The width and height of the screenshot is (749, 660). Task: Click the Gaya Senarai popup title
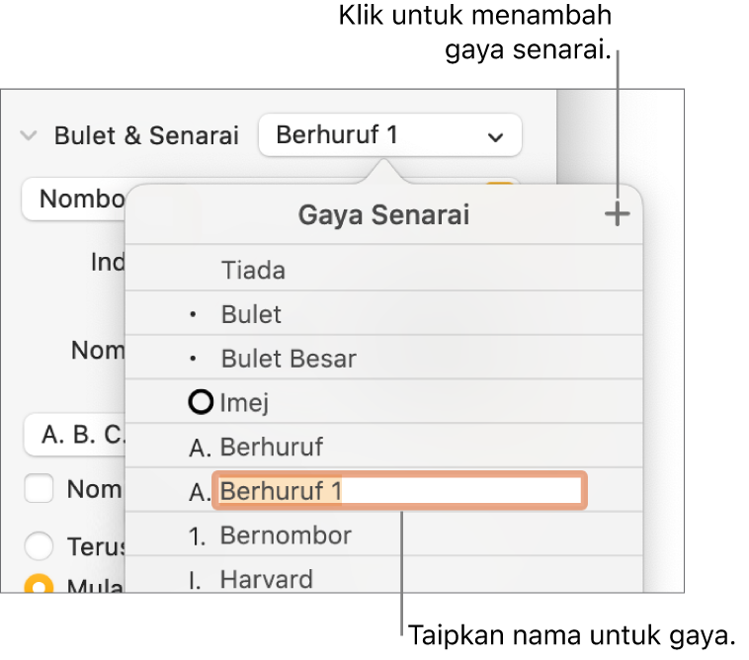(383, 215)
